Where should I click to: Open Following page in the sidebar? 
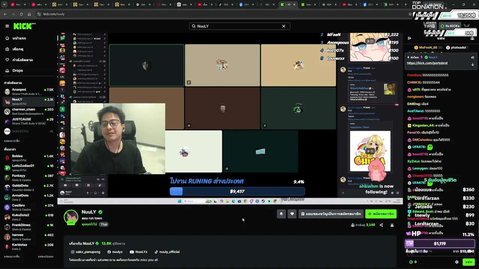click(28, 60)
